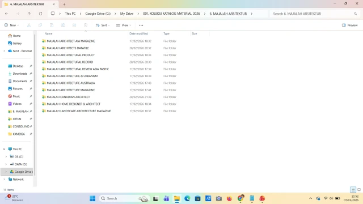Click the Copy icon in toolbar
The height and width of the screenshot is (204, 363).
point(40,25)
